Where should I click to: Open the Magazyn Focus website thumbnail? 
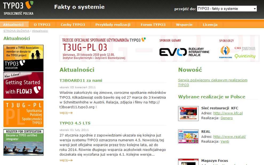point(188,162)
